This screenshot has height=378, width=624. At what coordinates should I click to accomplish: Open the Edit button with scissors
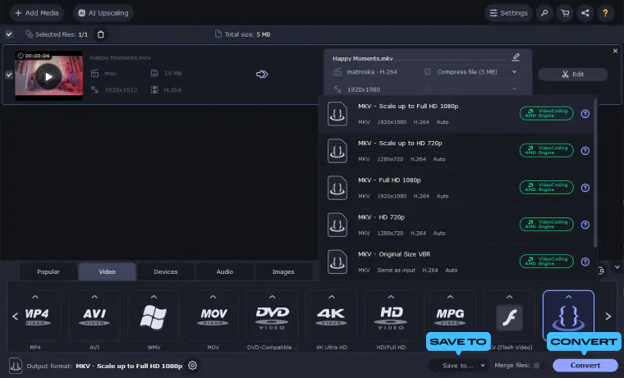click(x=572, y=74)
